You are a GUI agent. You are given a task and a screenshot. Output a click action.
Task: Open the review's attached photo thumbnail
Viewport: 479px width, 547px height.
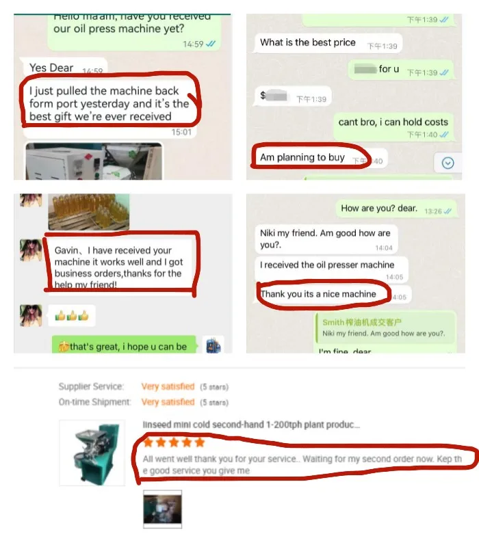click(x=162, y=509)
